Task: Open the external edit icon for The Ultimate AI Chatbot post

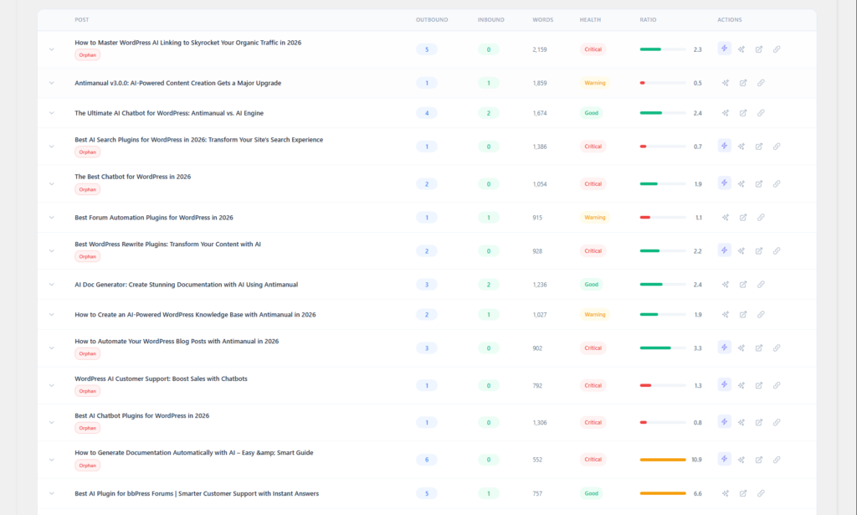Action: coord(743,112)
